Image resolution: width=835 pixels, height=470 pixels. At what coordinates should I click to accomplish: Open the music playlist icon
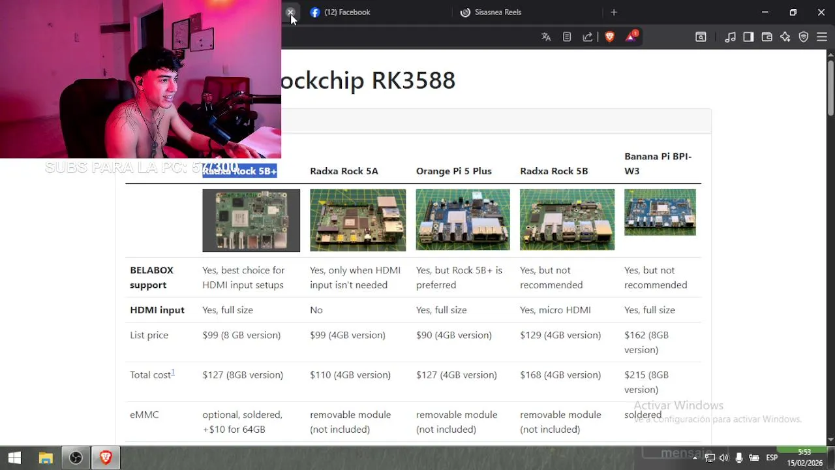click(731, 37)
